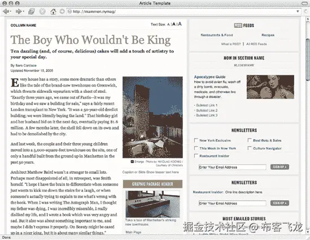The width and height of the screenshot is (310, 240).
Task: Open the Recipes feed link
Action: pyautogui.click(x=268, y=35)
